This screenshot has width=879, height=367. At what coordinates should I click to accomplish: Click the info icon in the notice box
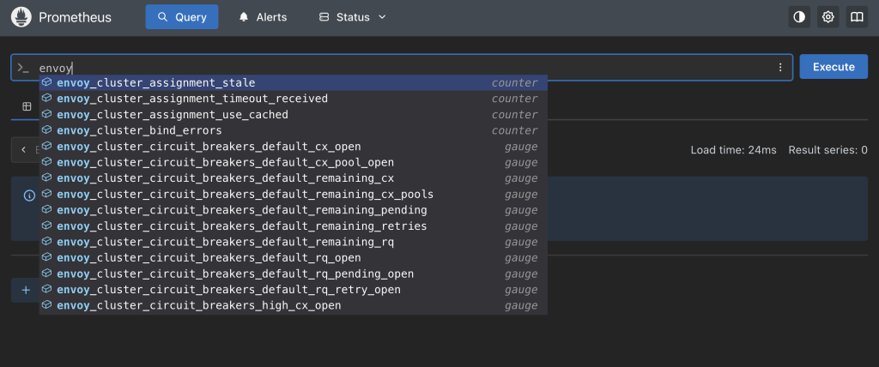[29, 196]
